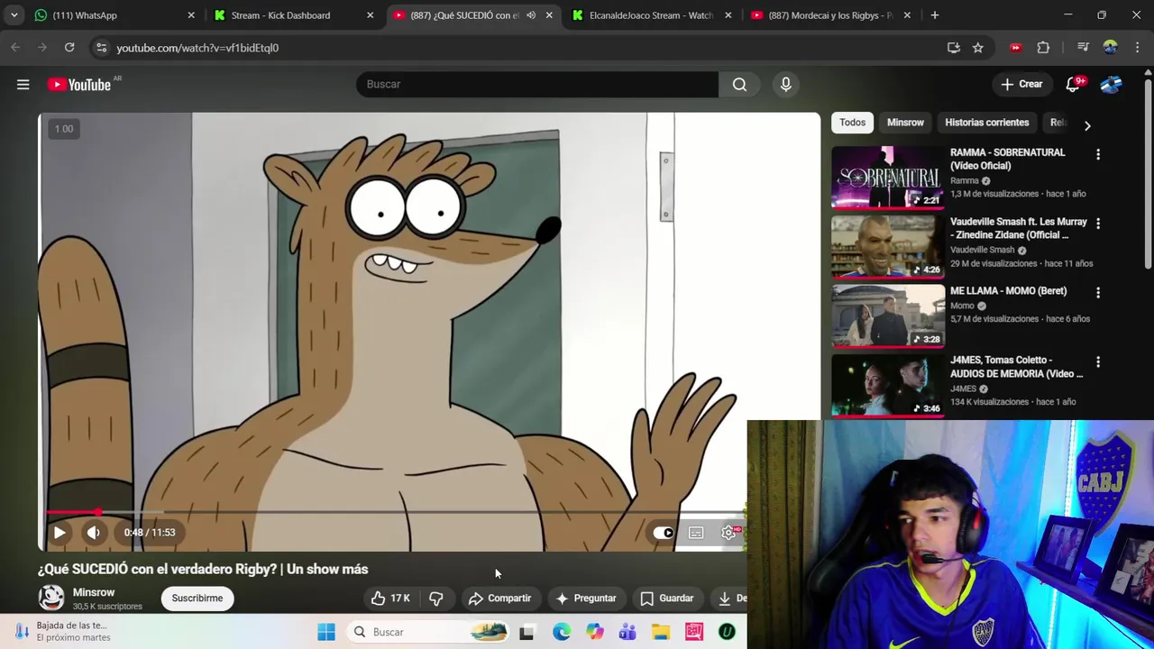Open options for Vaudeville Smash video

coord(1098,224)
